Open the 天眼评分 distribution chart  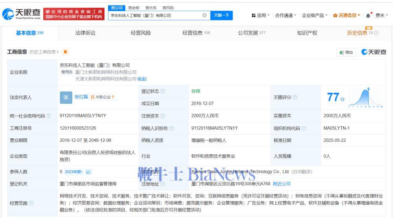[x=365, y=97]
